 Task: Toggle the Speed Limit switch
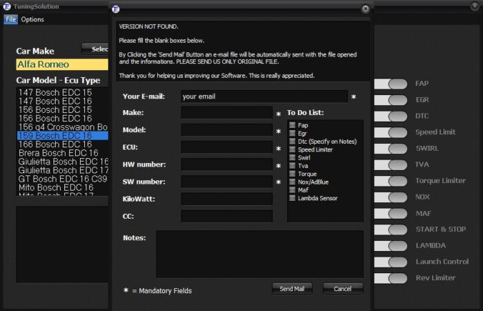(x=391, y=133)
